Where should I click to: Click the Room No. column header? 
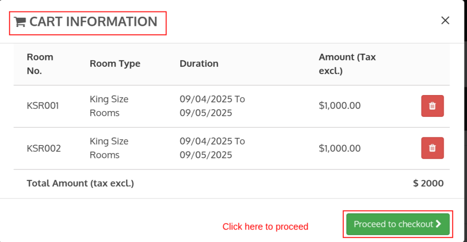(40, 64)
